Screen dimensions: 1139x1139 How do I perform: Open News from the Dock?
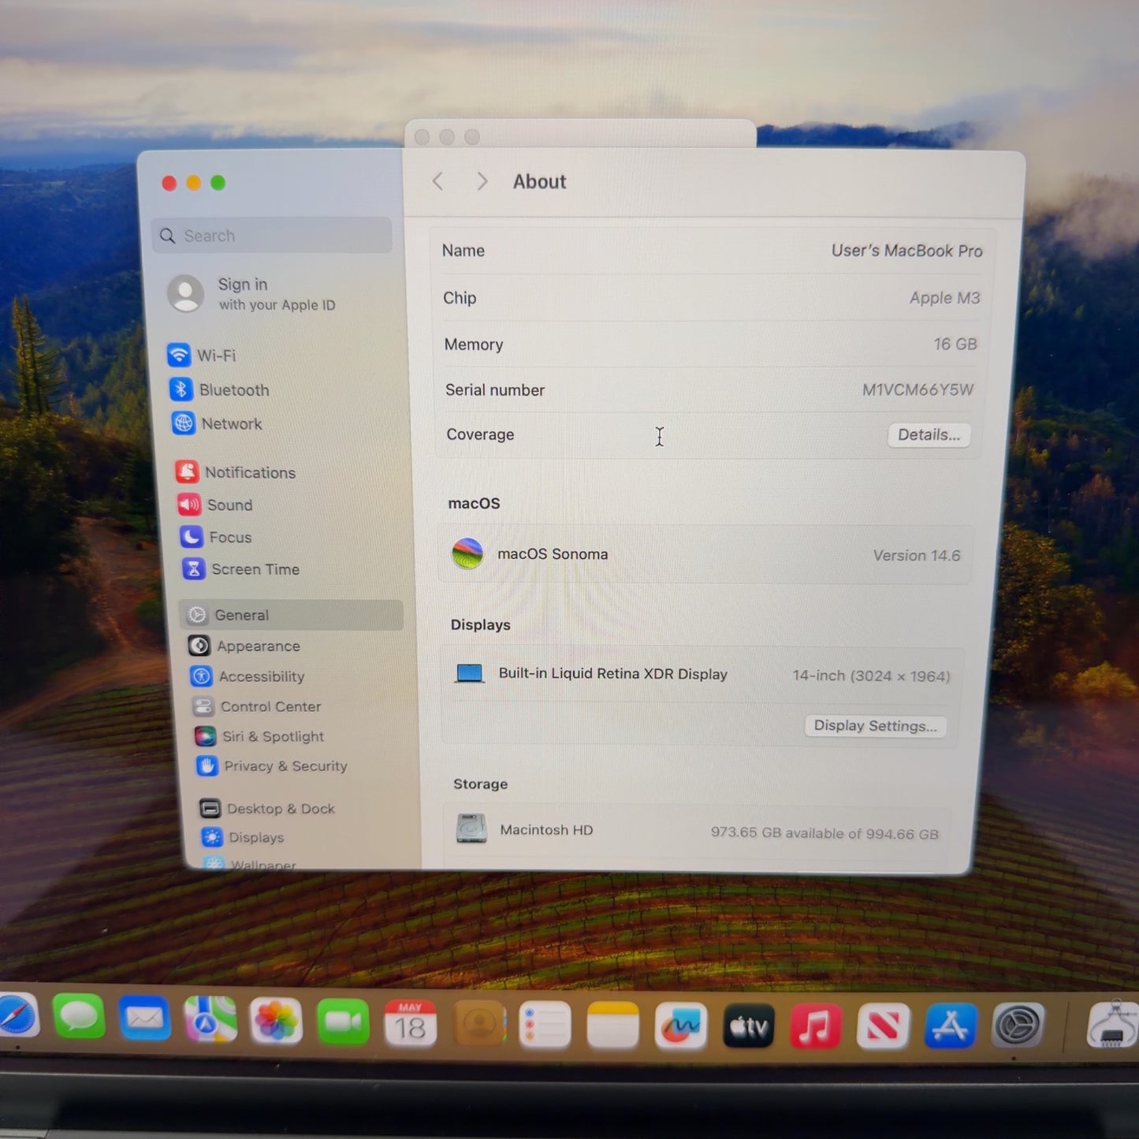pyautogui.click(x=883, y=1026)
